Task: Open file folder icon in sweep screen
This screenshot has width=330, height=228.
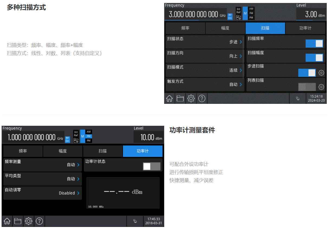Action: [x=180, y=99]
